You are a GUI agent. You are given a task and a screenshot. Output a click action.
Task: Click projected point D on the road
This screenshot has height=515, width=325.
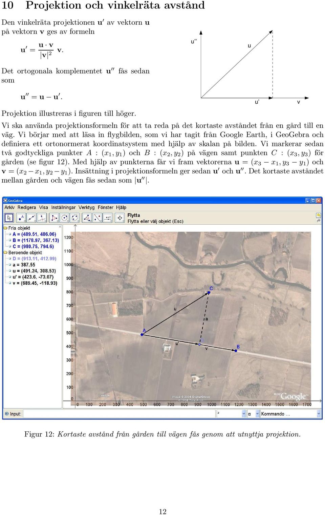[199, 344]
